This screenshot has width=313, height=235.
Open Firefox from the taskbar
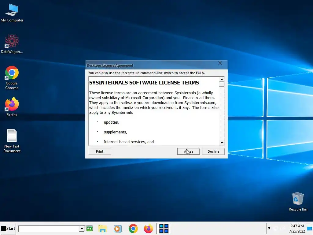(148, 229)
